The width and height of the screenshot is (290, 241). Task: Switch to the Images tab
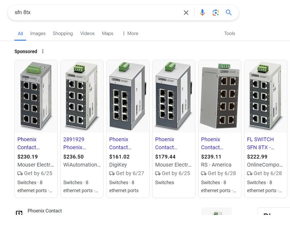click(38, 33)
